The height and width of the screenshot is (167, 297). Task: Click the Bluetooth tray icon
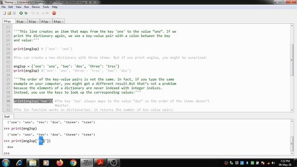pos(247,163)
